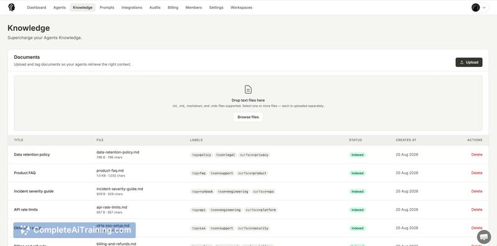
Task: Go to the Audits tab
Action: [155, 7]
